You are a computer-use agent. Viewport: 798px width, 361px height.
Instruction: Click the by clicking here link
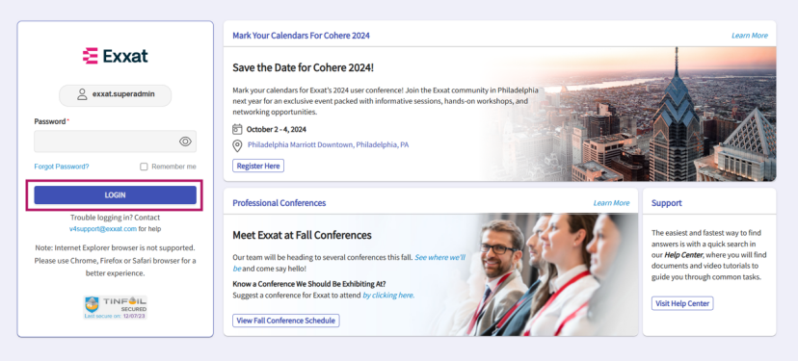click(388, 295)
